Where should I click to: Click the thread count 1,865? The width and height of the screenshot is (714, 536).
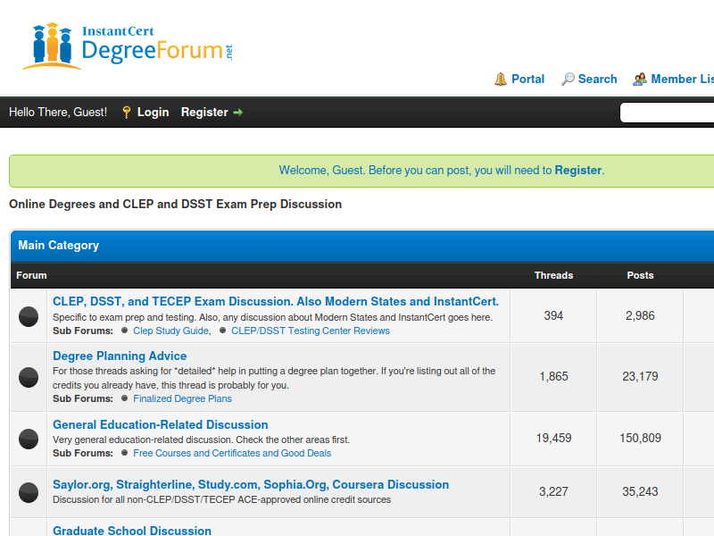click(553, 376)
